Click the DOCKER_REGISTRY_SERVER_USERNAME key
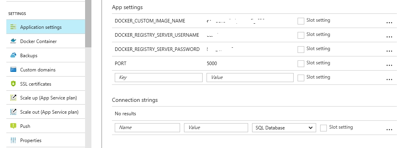The image size is (406, 148). 157,35
